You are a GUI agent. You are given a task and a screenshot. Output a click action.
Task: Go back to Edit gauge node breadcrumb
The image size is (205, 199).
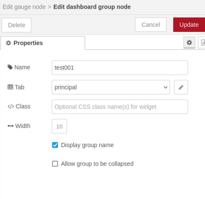pyautogui.click(x=24, y=7)
